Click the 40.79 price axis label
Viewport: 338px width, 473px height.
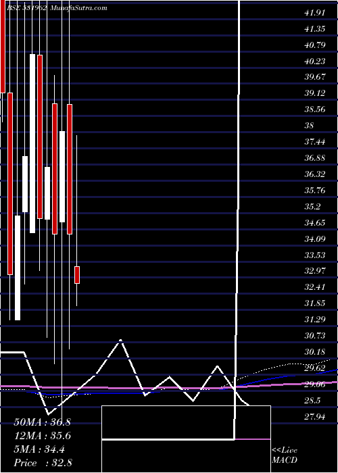pyautogui.click(x=315, y=45)
